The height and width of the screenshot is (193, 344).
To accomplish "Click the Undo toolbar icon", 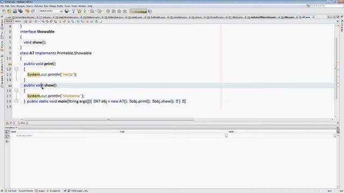I will tap(27, 11).
